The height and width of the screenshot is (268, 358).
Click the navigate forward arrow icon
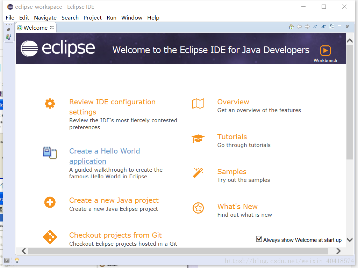pyautogui.click(x=307, y=27)
